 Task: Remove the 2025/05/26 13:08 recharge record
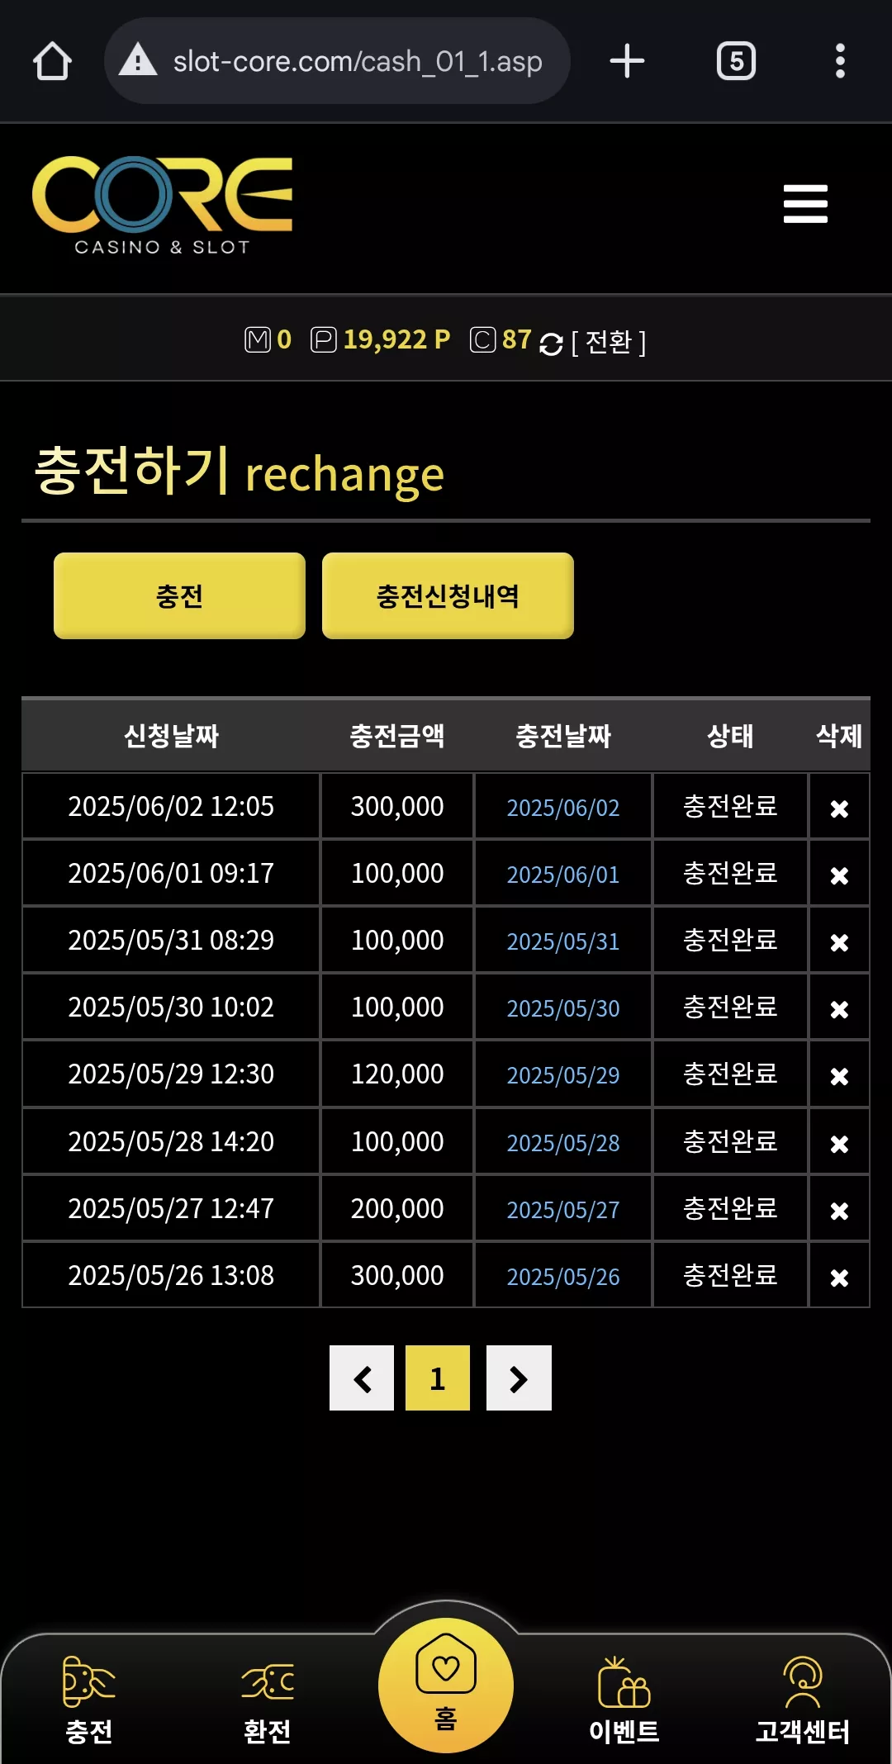click(839, 1278)
